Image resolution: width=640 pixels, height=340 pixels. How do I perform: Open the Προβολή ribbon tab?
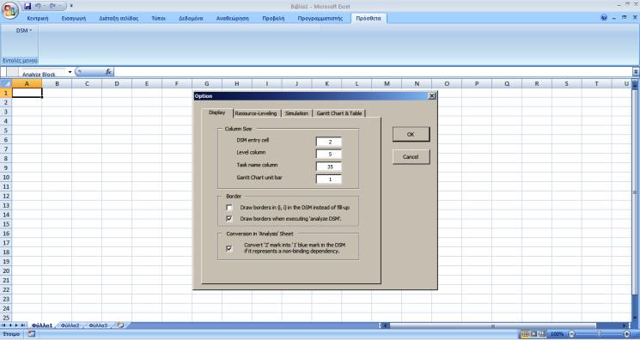[273, 18]
